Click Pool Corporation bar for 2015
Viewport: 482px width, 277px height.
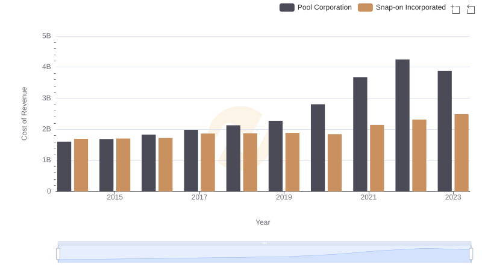coord(107,165)
